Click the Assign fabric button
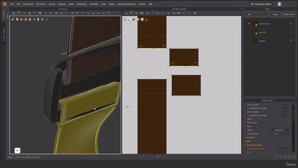298x168 pixels. 275,14
